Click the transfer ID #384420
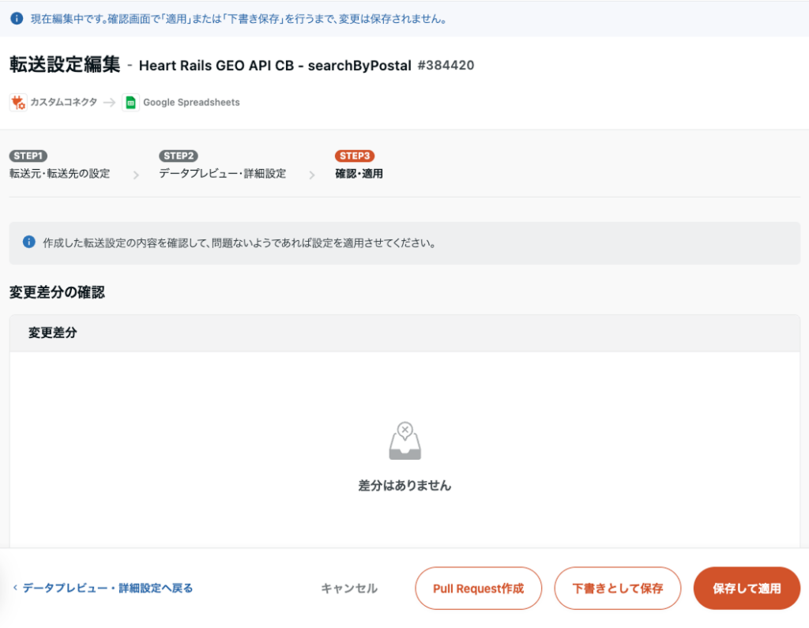This screenshot has width=809, height=628. coord(446,66)
